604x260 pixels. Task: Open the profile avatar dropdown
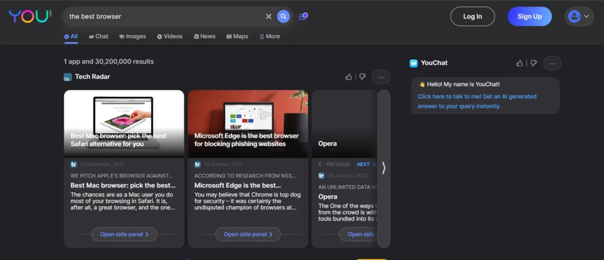pyautogui.click(x=579, y=16)
